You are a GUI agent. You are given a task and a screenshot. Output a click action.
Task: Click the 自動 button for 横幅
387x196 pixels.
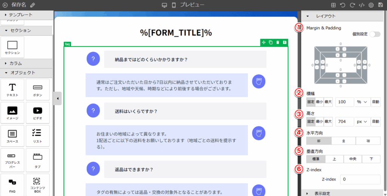[375, 102]
